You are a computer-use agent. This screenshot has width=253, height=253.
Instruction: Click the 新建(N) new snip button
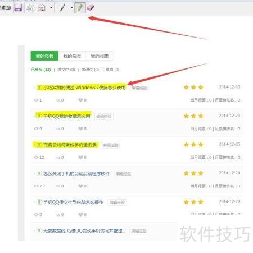click(5, 8)
